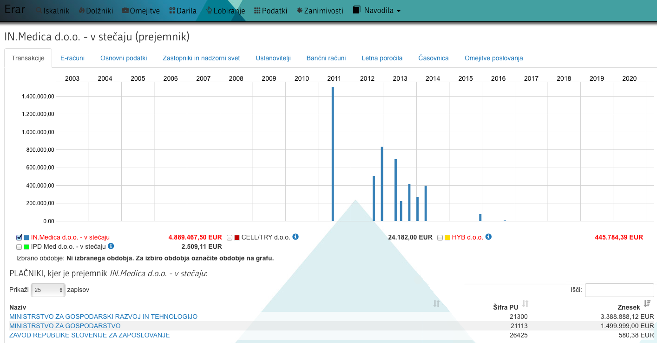Select the Transakcije tab

tap(28, 58)
